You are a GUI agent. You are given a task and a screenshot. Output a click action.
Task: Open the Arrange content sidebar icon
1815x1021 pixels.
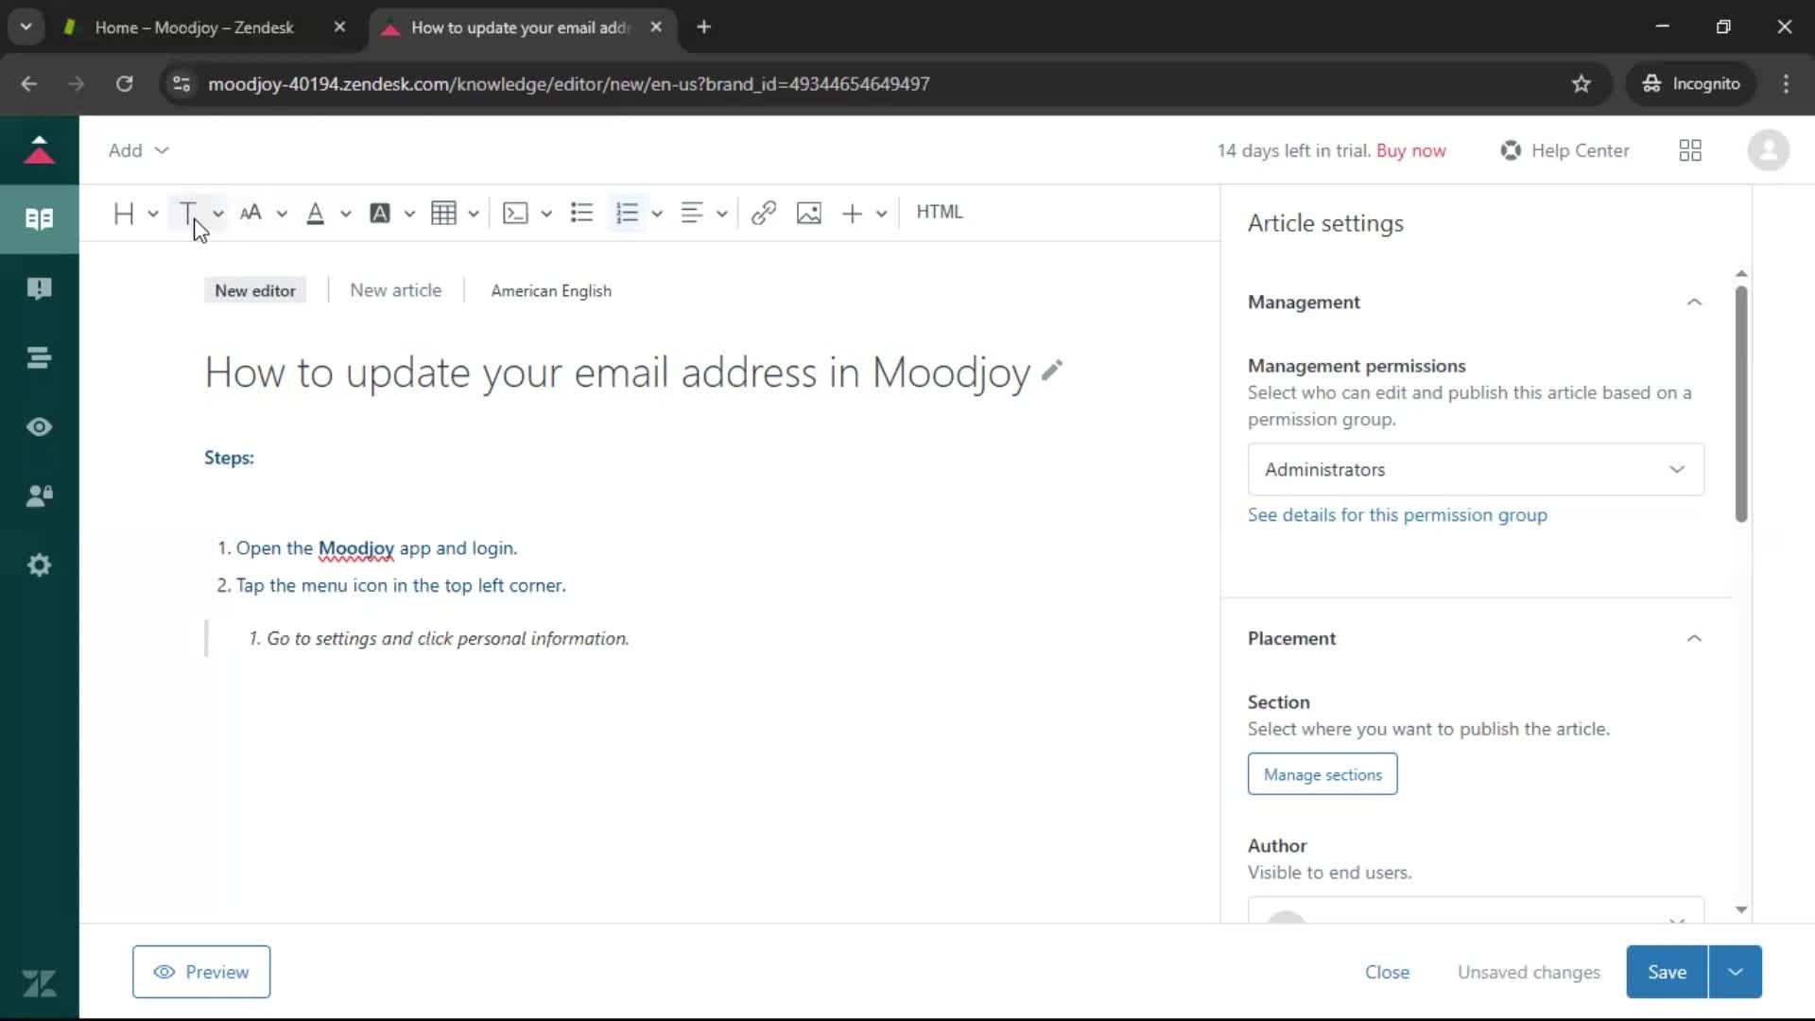tap(39, 357)
